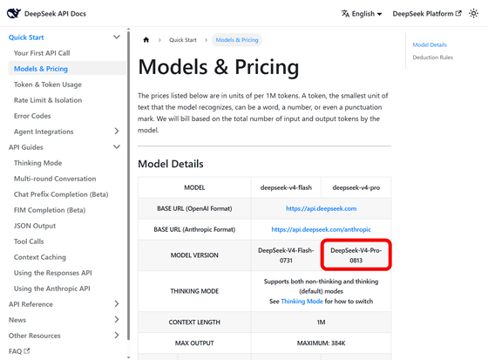
Task: Open the News sidebar item
Action: coord(17,320)
